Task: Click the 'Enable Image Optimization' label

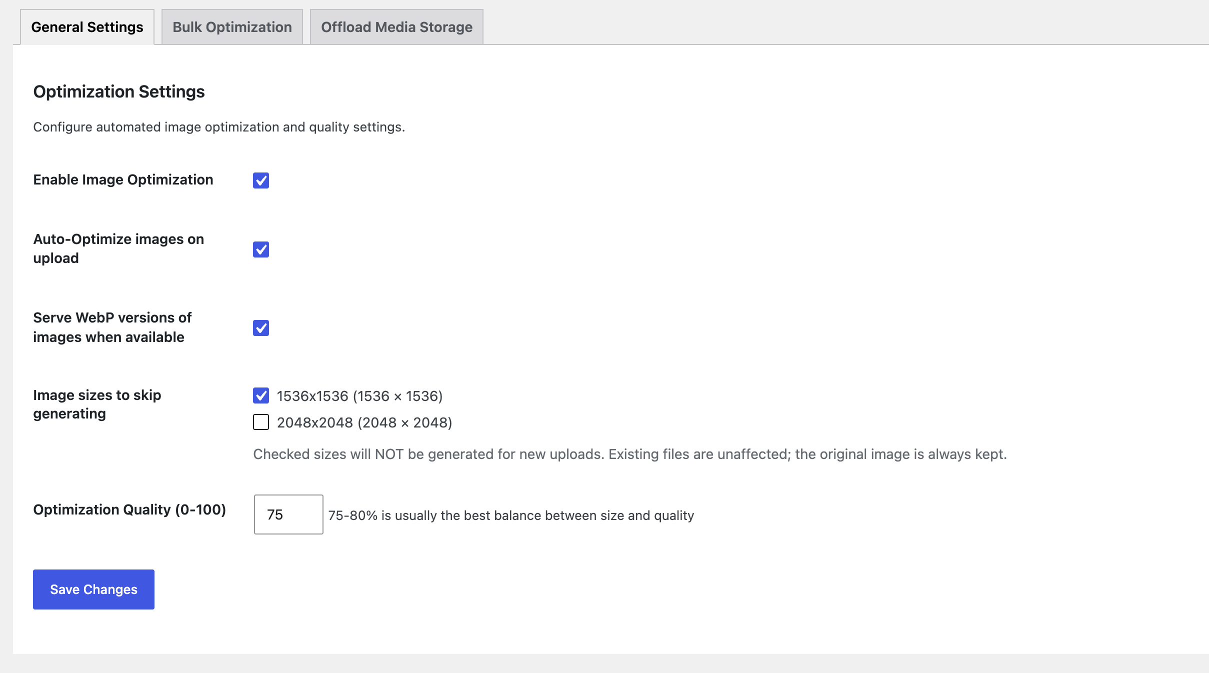Action: coord(123,180)
